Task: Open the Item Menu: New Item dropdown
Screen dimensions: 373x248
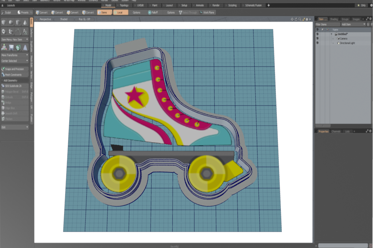Action: 15,39
